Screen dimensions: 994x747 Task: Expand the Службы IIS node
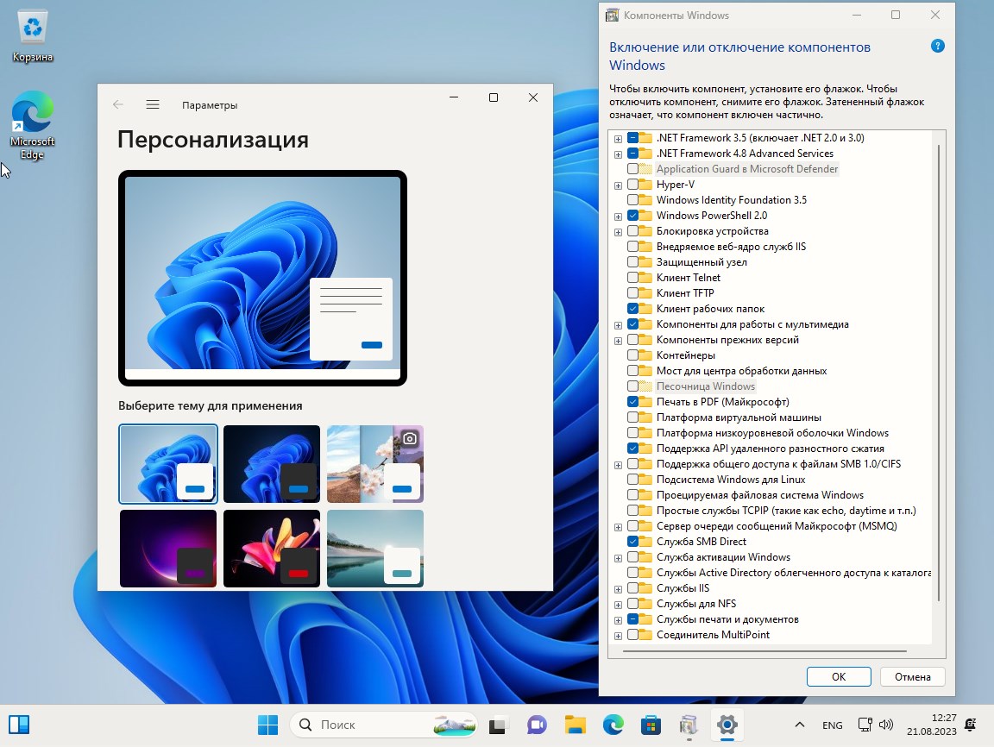pyautogui.click(x=617, y=587)
